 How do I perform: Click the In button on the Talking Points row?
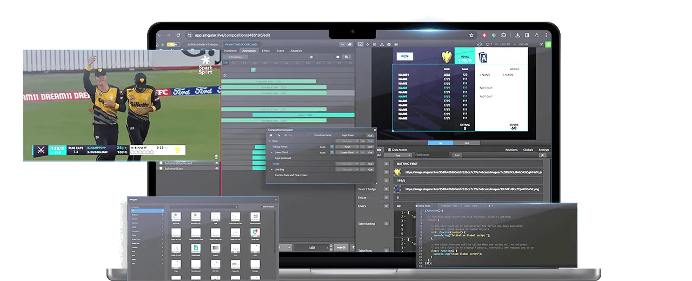tap(363, 146)
